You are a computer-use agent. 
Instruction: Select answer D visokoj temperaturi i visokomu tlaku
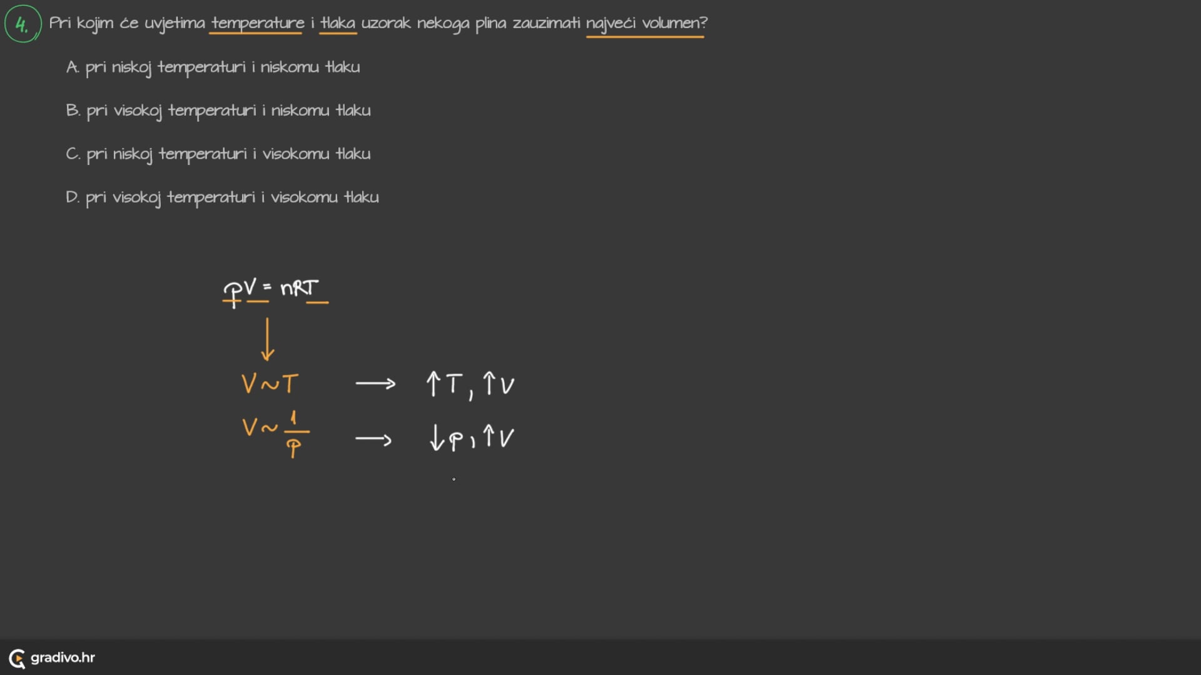222,197
